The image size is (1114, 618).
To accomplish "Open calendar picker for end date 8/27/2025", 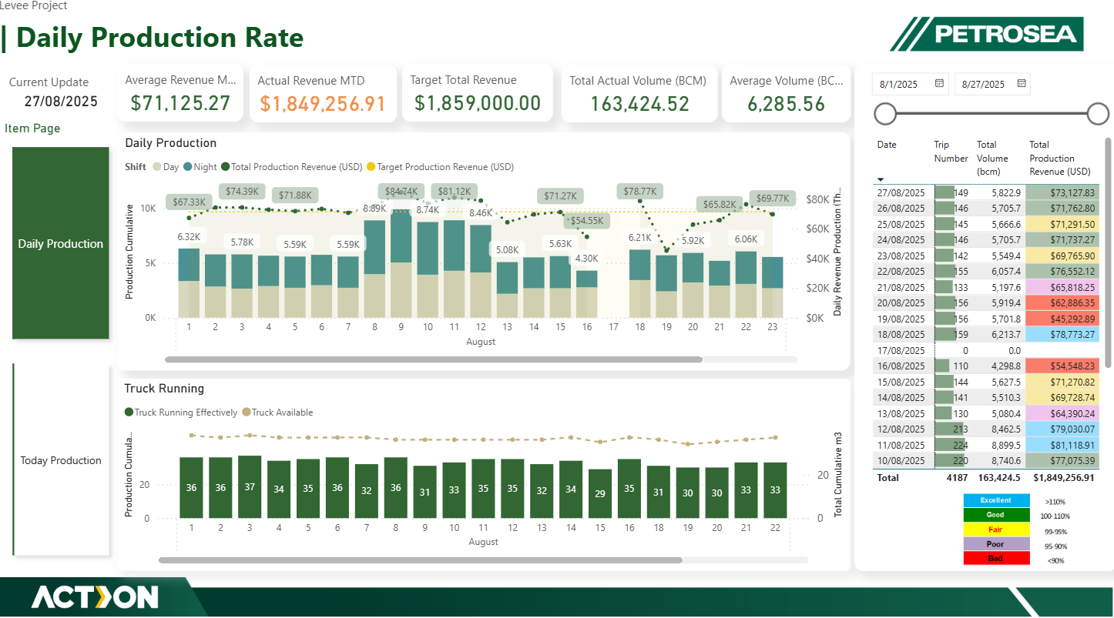I will point(1022,84).
